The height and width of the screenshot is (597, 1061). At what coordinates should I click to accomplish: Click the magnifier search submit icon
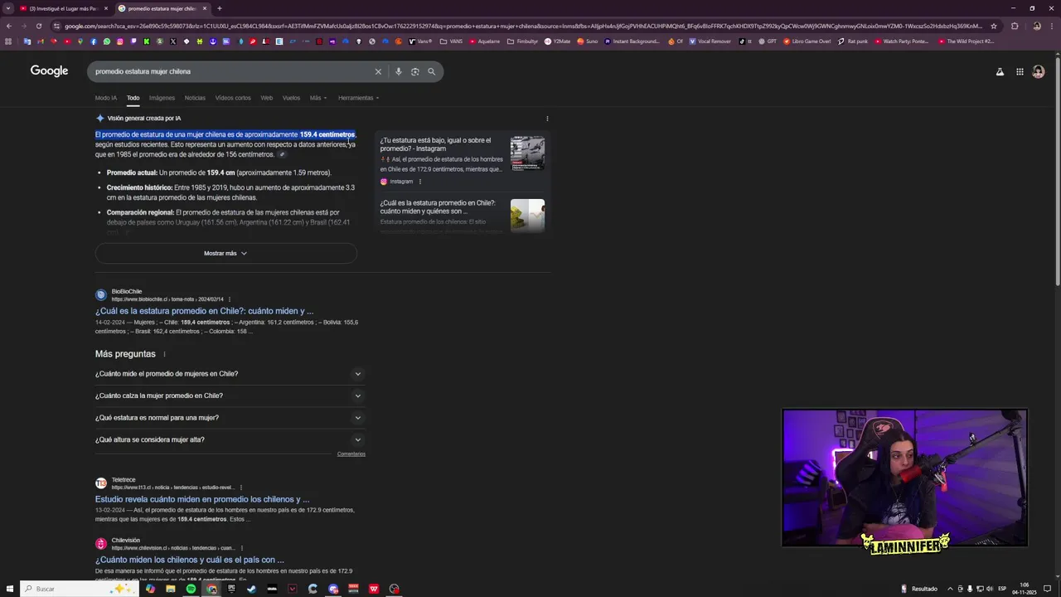[431, 71]
